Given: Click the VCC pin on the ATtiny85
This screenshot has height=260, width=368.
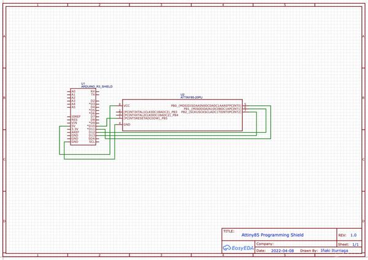Looking at the screenshot, I should pyautogui.click(x=127, y=106).
